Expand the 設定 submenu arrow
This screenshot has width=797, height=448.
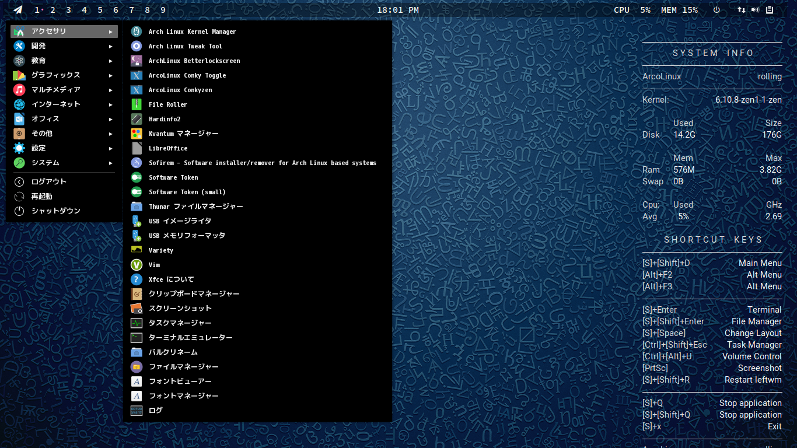(x=110, y=148)
